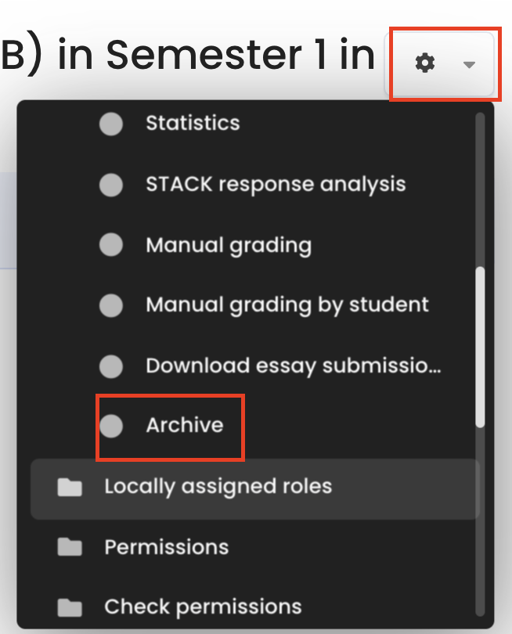The width and height of the screenshot is (512, 634).
Task: Click the circle bullet beside Statistics
Action: [111, 124]
